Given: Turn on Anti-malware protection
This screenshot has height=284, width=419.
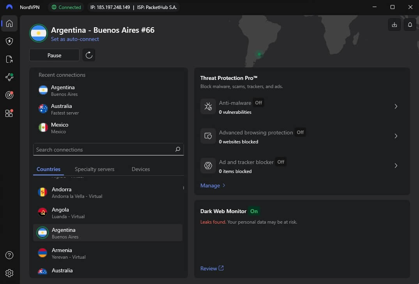Looking at the screenshot, I should click(x=258, y=102).
